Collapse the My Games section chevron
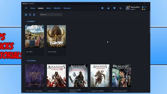This screenshot has height=94, width=167. (26, 61)
